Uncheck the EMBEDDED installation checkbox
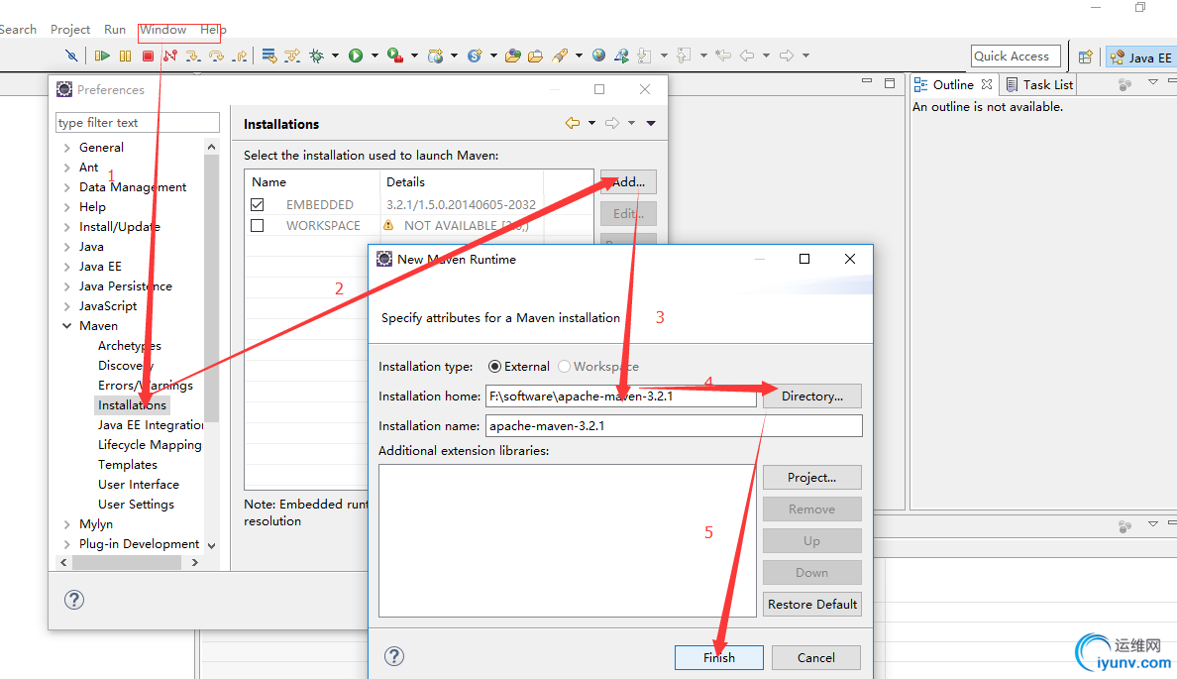Viewport: 1177px width, 679px height. point(258,204)
